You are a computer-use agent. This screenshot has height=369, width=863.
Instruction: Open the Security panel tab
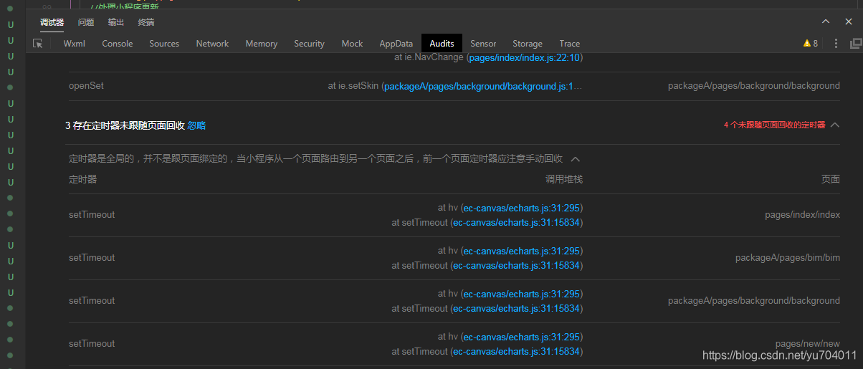pyautogui.click(x=309, y=44)
